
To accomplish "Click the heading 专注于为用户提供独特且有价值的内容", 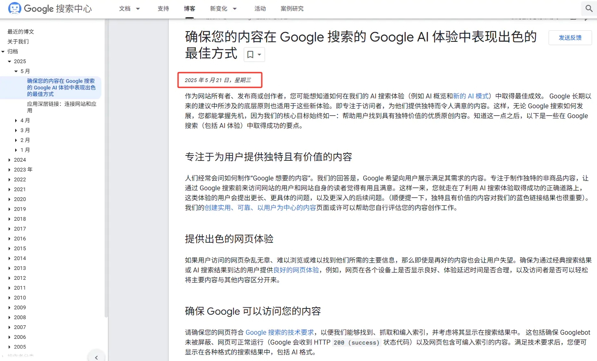I will 268,157.
